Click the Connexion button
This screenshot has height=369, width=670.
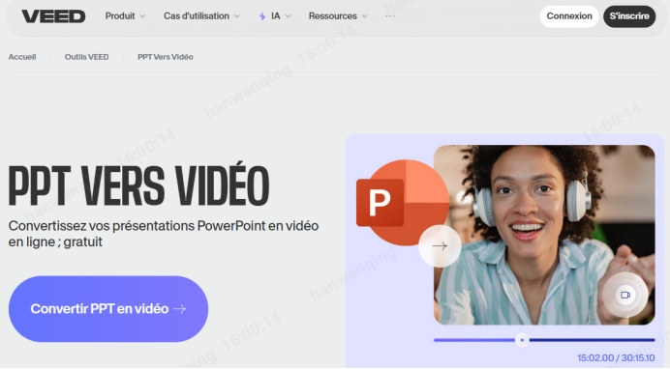pos(569,16)
